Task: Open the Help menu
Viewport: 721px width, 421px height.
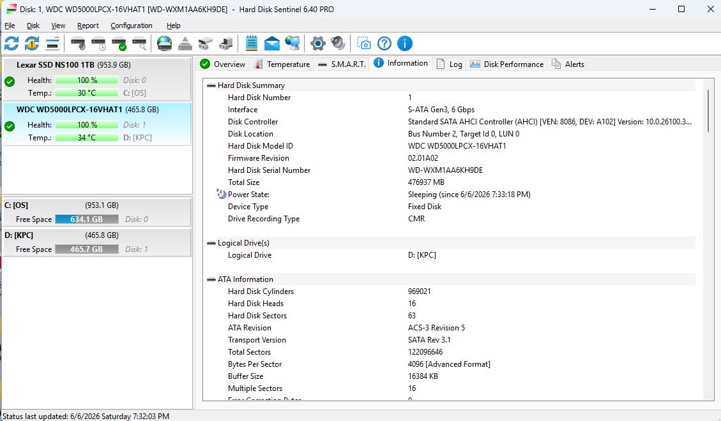Action: pos(173,26)
